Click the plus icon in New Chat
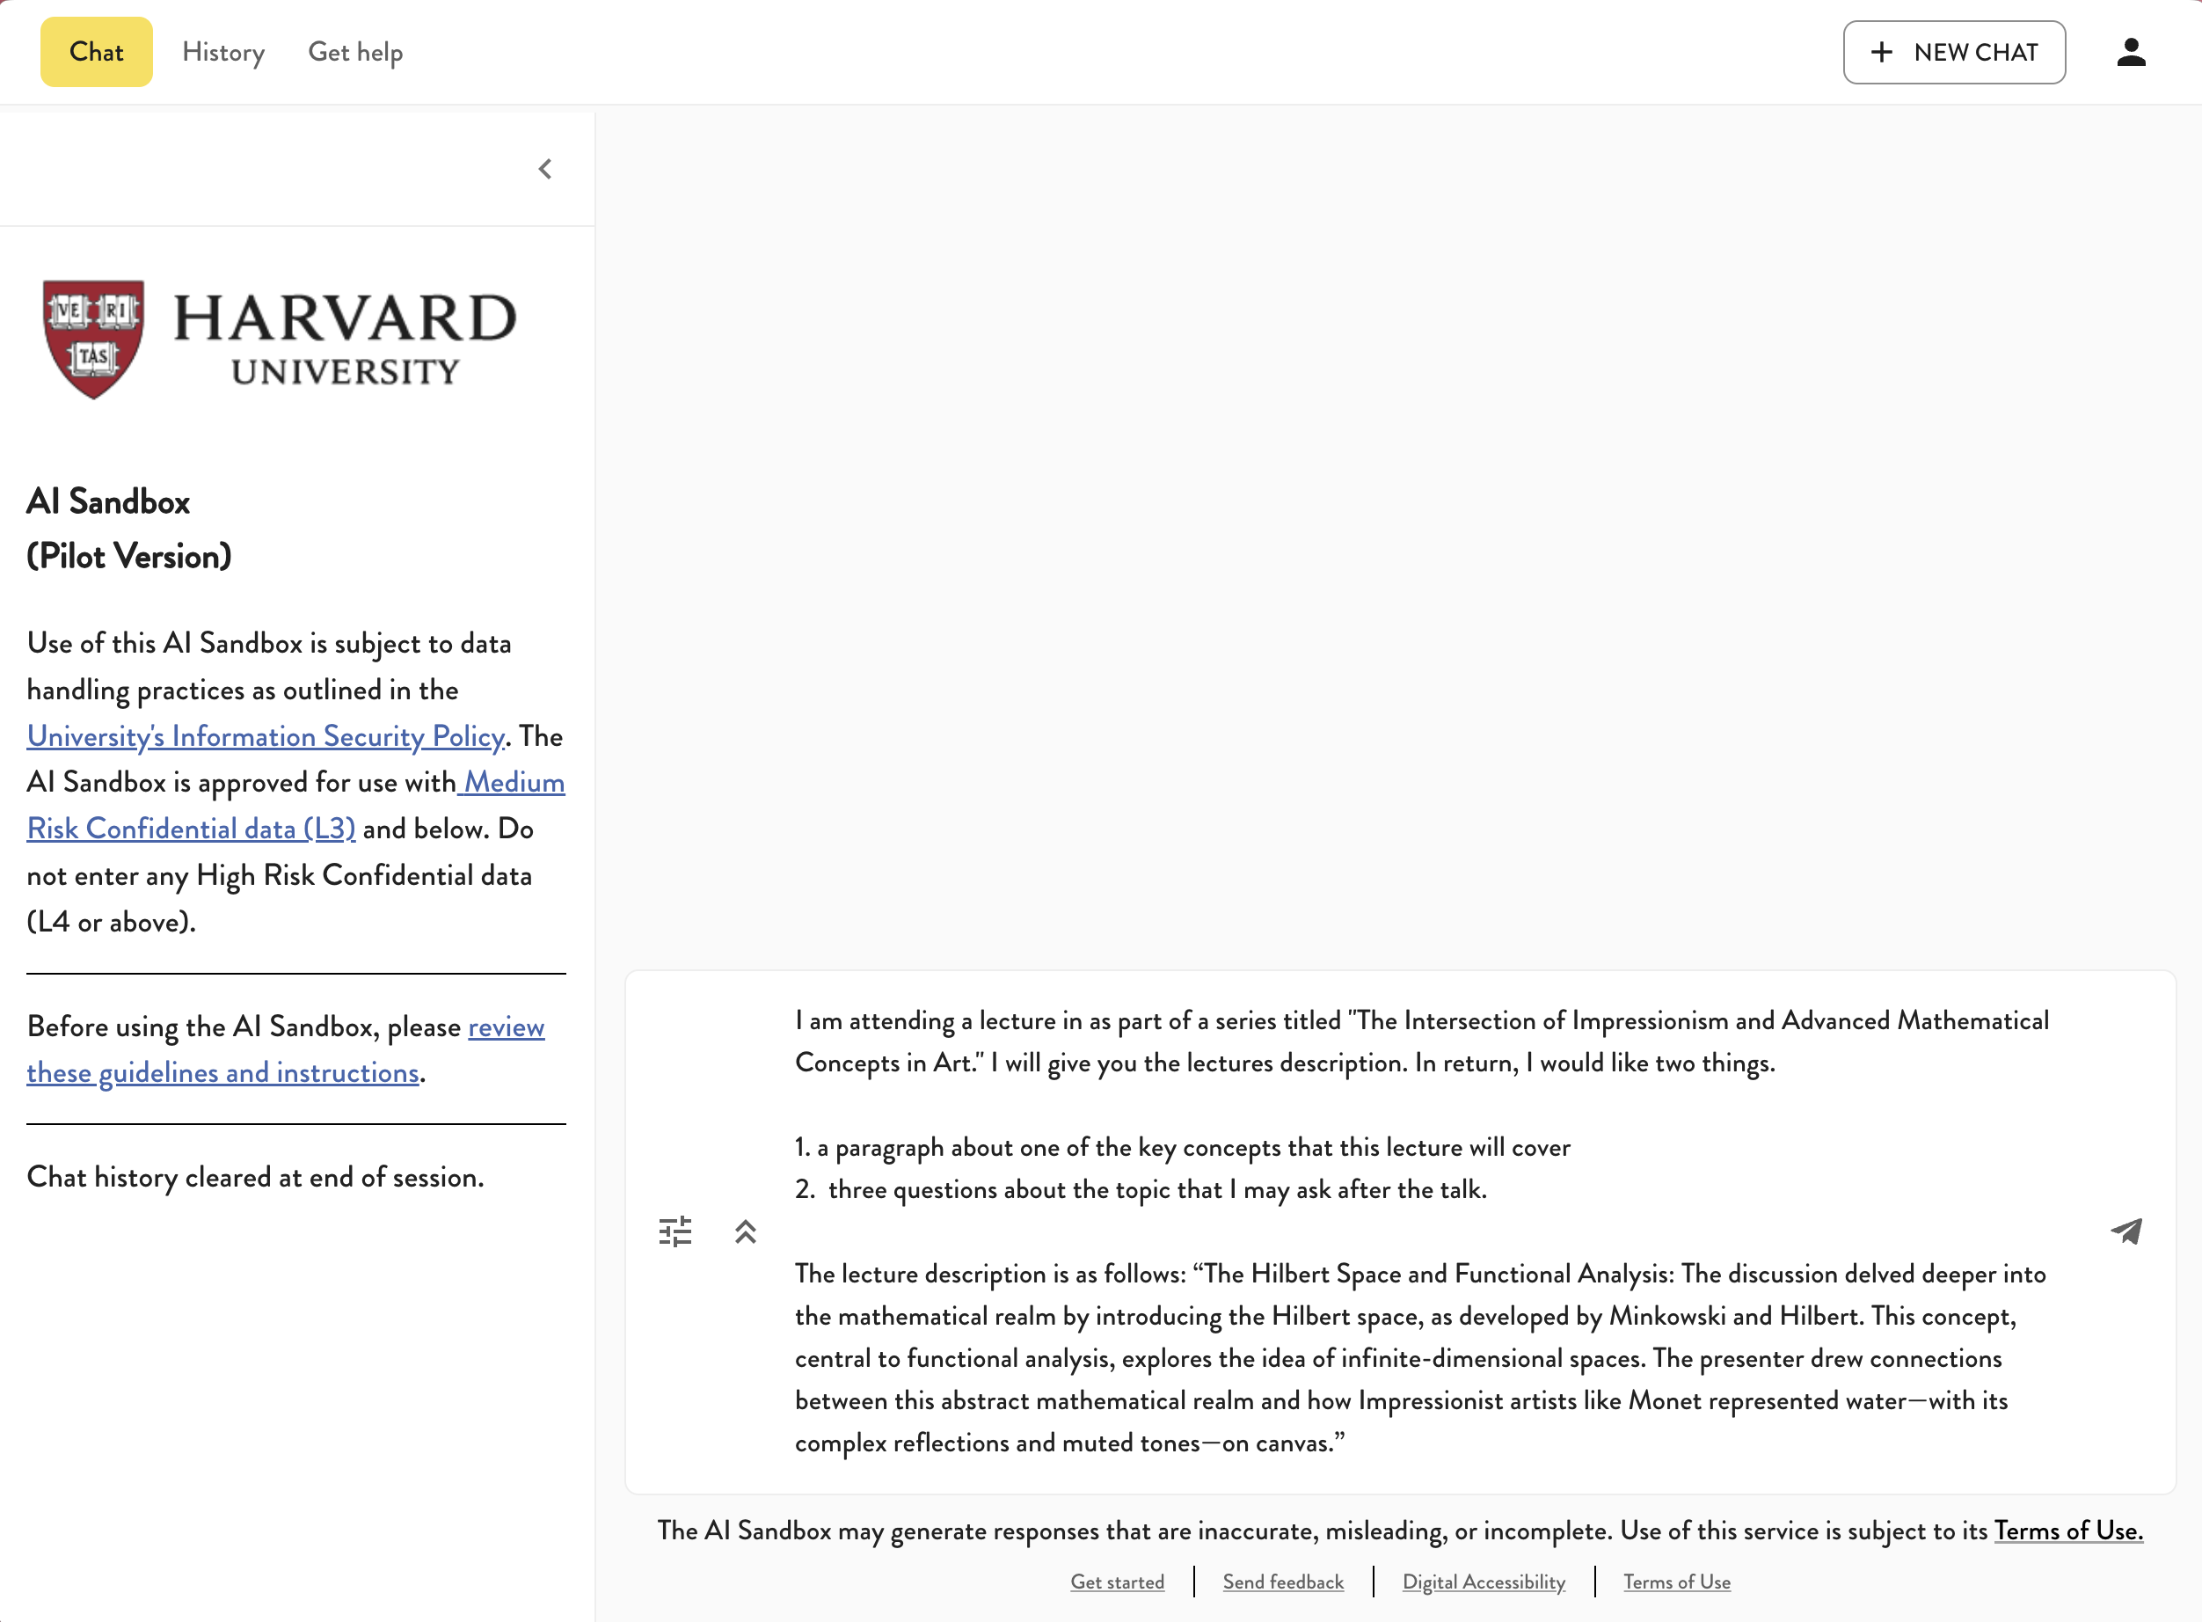The image size is (2202, 1622). pyautogui.click(x=1881, y=52)
